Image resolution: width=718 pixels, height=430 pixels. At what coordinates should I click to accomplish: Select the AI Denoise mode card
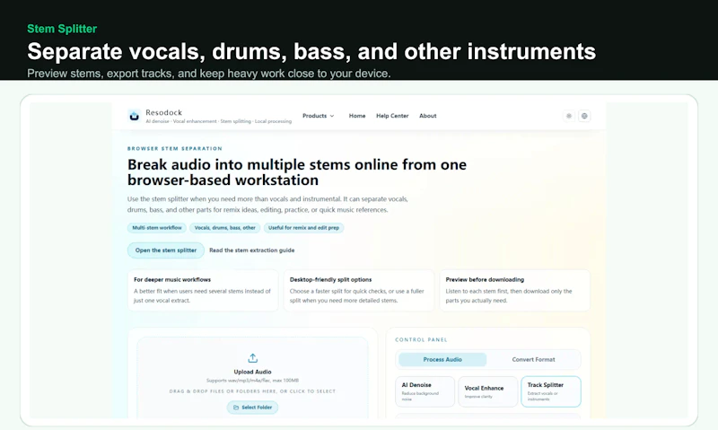click(x=425, y=391)
